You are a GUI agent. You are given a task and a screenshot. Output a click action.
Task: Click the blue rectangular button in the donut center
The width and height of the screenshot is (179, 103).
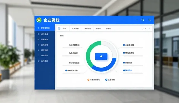pos(101,56)
